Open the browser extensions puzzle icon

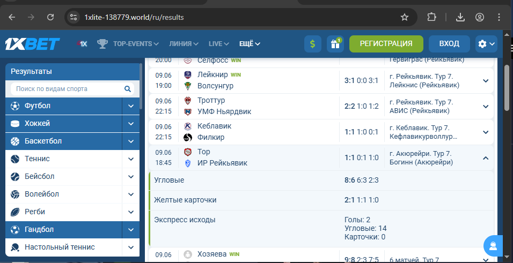(432, 17)
